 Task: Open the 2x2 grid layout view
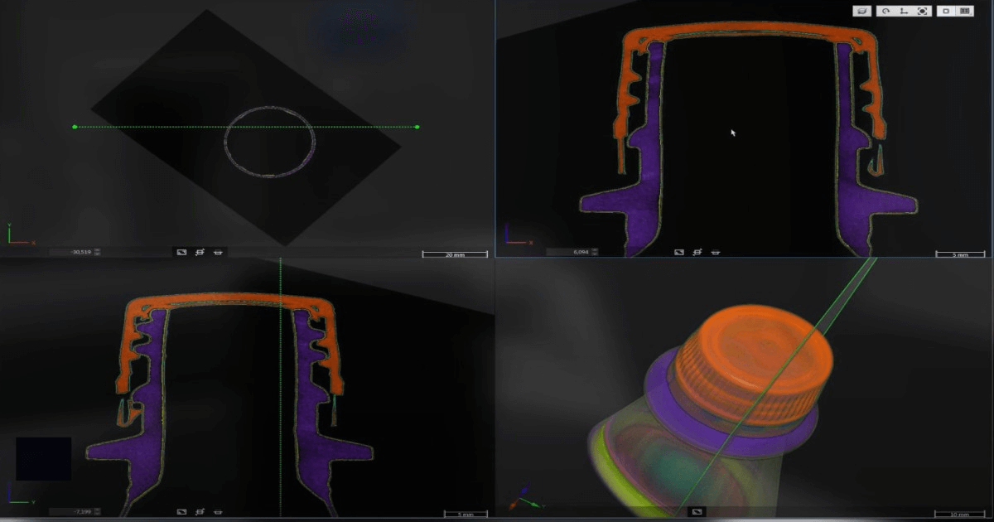963,12
